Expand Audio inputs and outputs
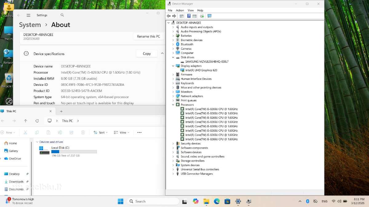The height and width of the screenshot is (207, 369). tap(173, 27)
